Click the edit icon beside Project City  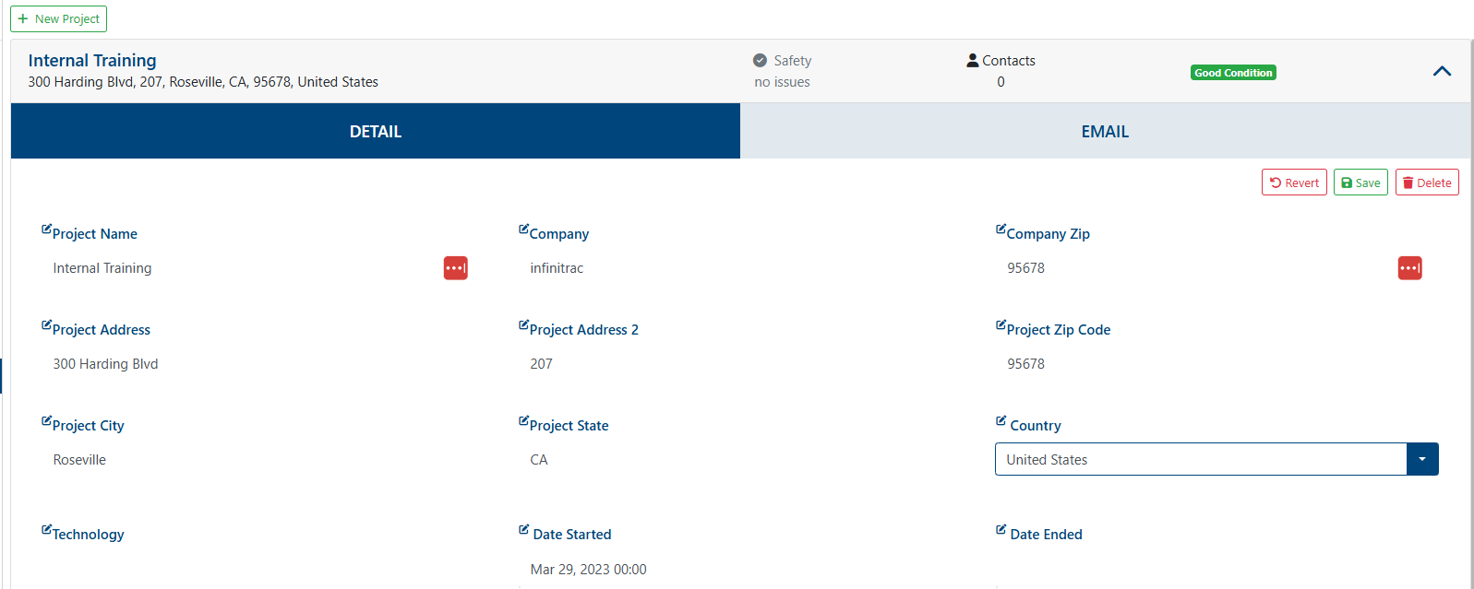46,421
